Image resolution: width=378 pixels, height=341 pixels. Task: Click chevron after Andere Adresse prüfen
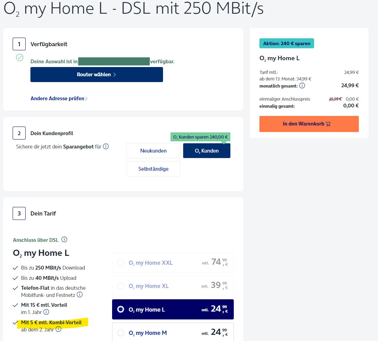click(86, 99)
